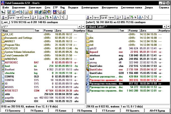Viewport: 171px width, 114px height.
Task: Click the left panel path bar c:\*.*
Action: pyautogui.click(x=39, y=27)
